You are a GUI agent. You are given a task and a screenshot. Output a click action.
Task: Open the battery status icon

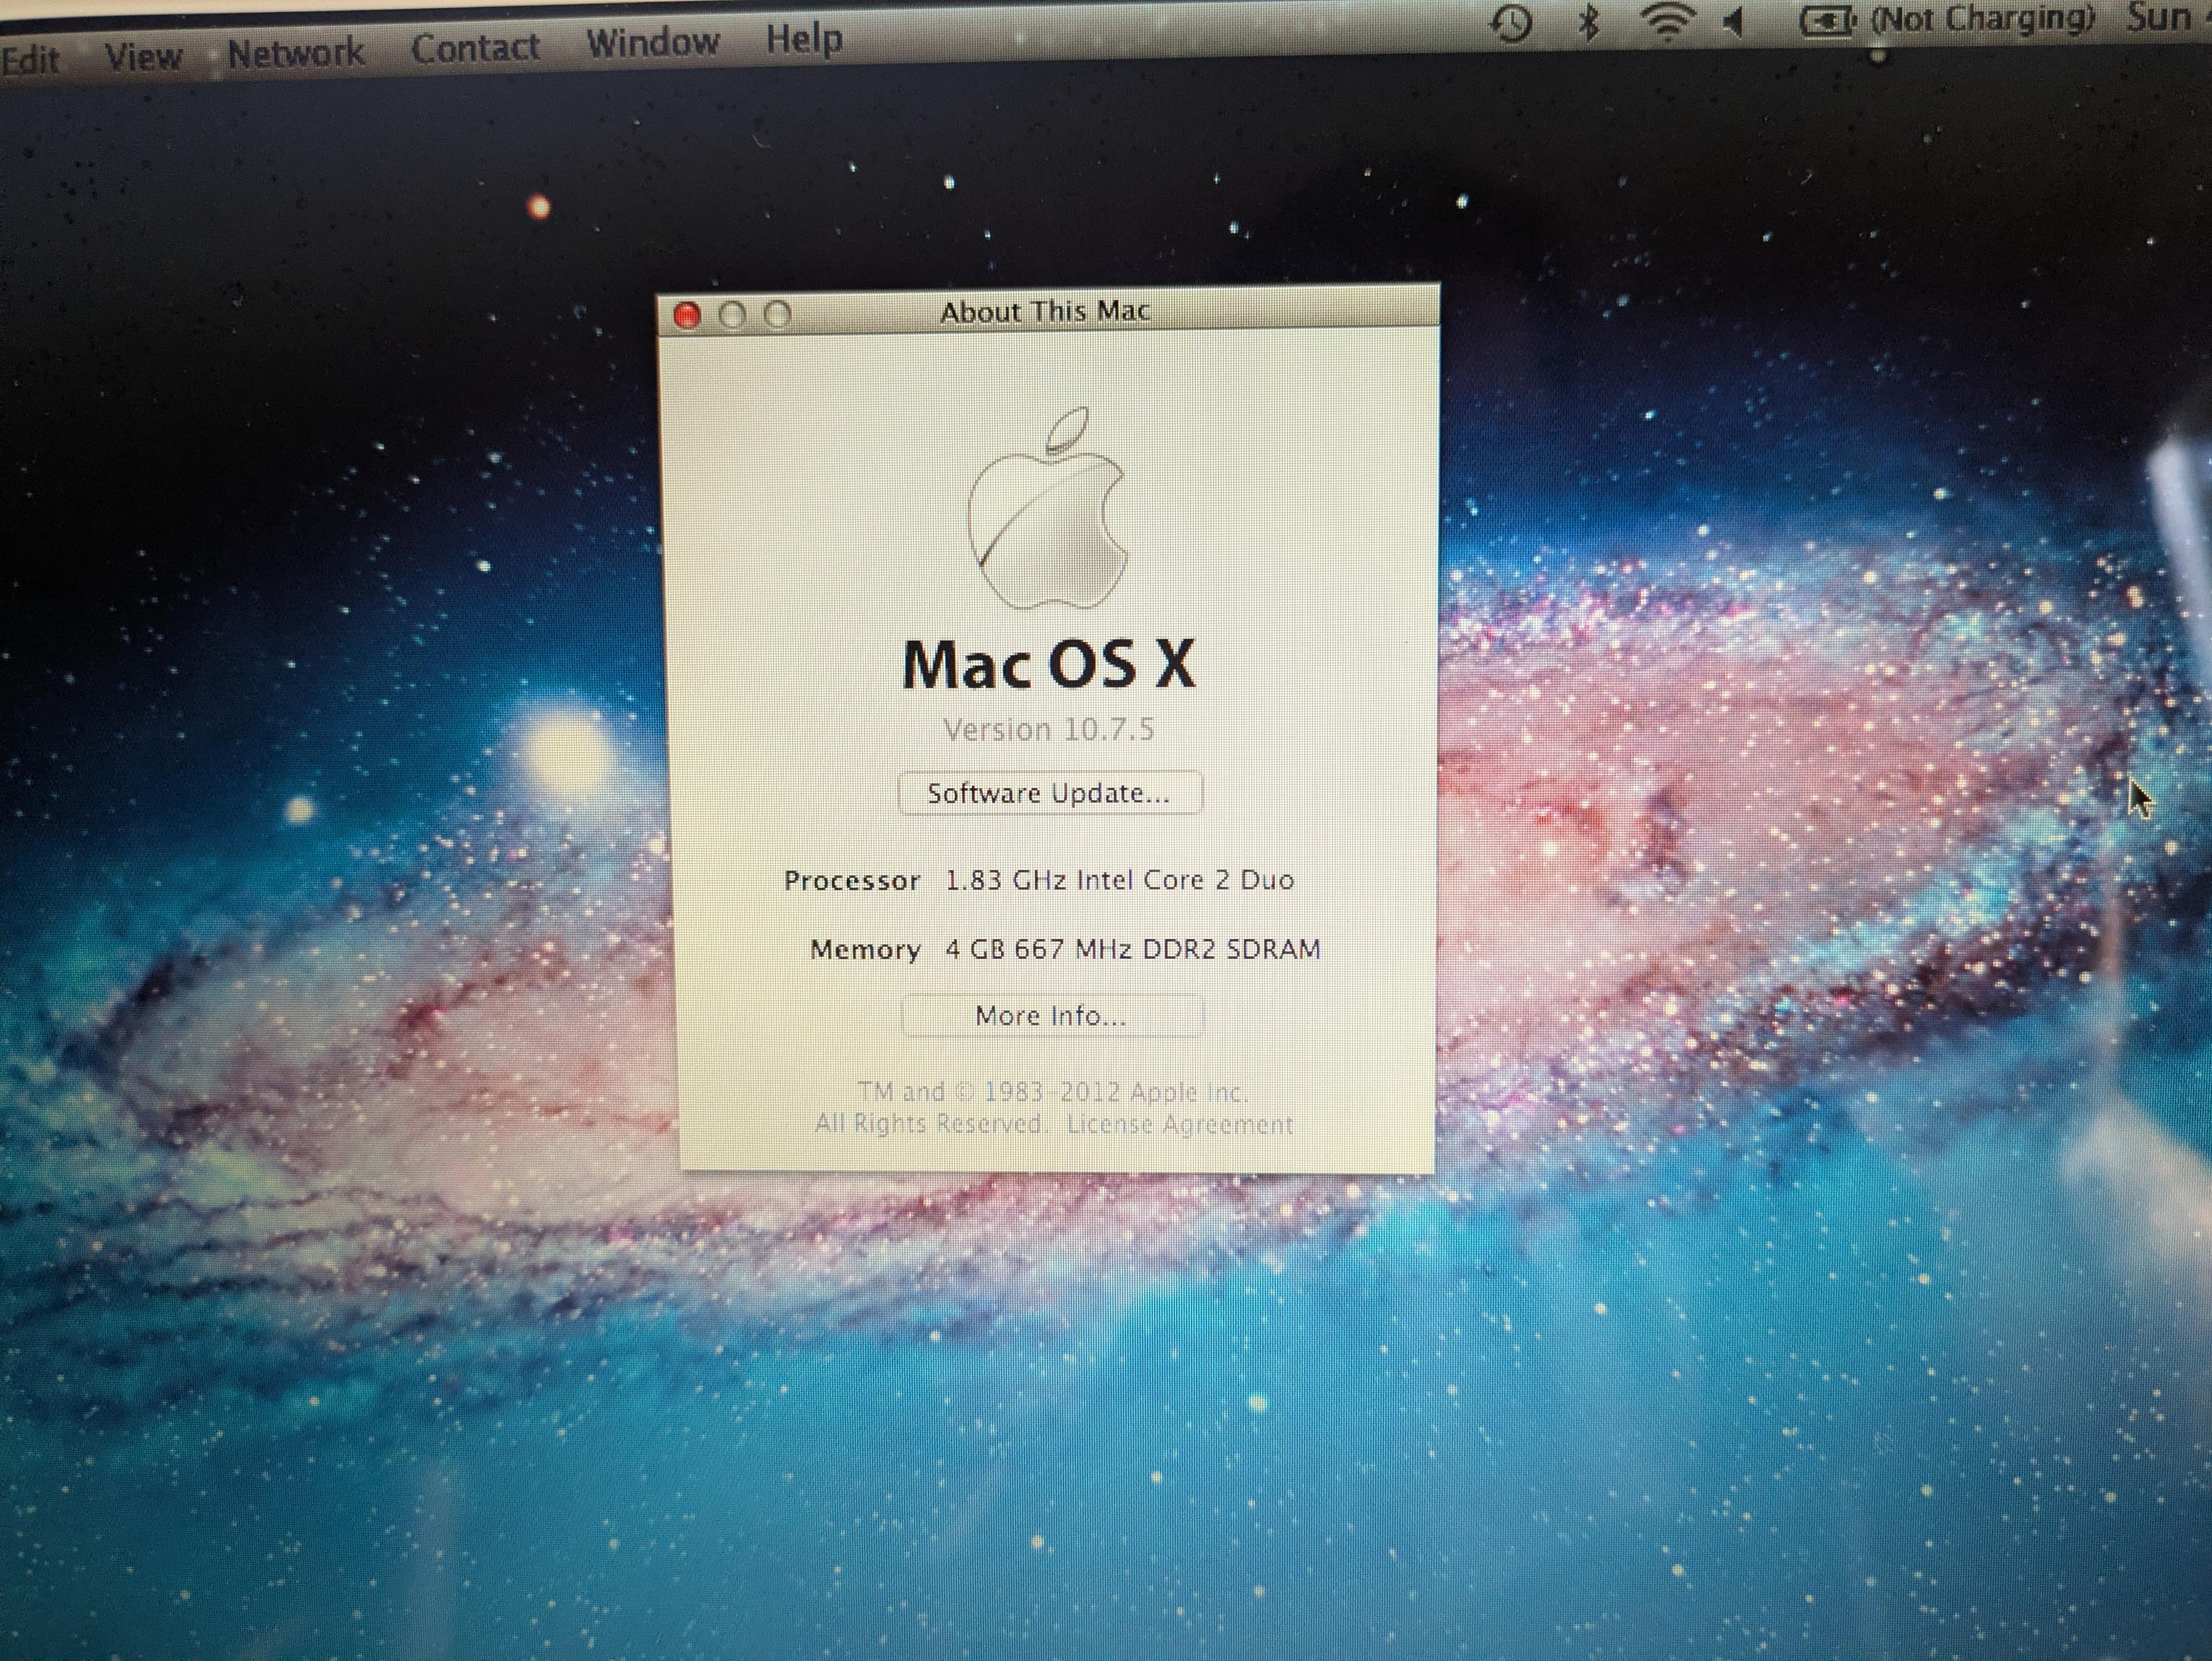[x=1828, y=19]
